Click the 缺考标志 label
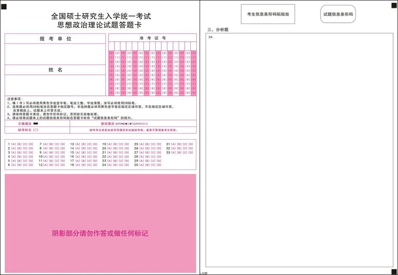Screen dimensions: 398x275 [x=24, y=130]
